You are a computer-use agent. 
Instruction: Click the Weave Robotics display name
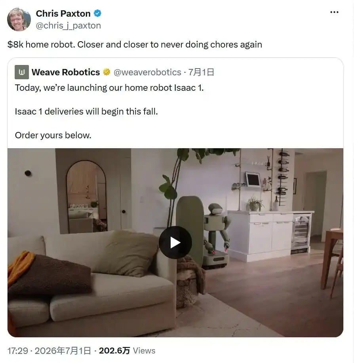[x=66, y=72]
